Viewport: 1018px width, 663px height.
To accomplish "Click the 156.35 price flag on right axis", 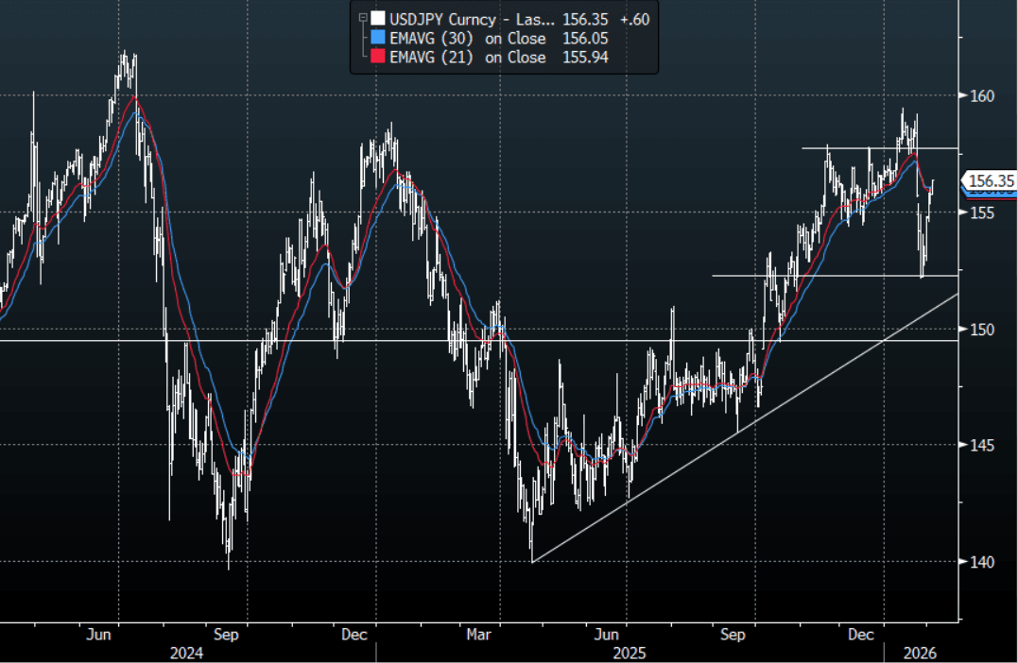I will click(988, 181).
